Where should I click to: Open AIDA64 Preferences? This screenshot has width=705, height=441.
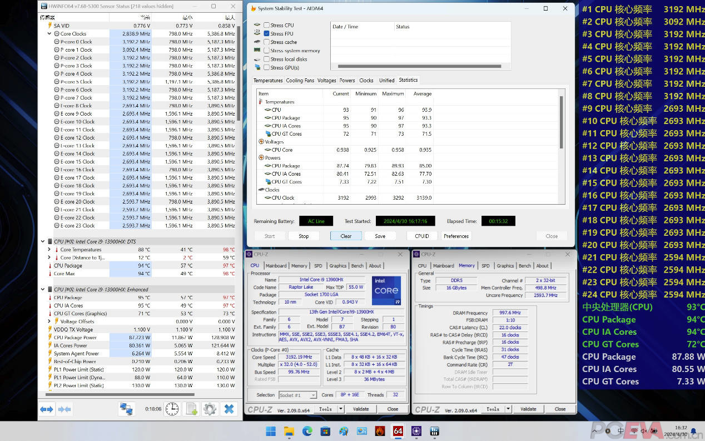pos(456,236)
